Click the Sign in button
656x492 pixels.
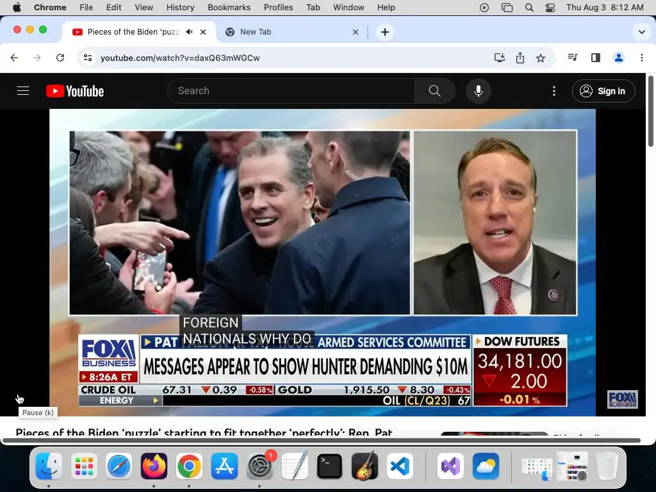click(x=603, y=91)
